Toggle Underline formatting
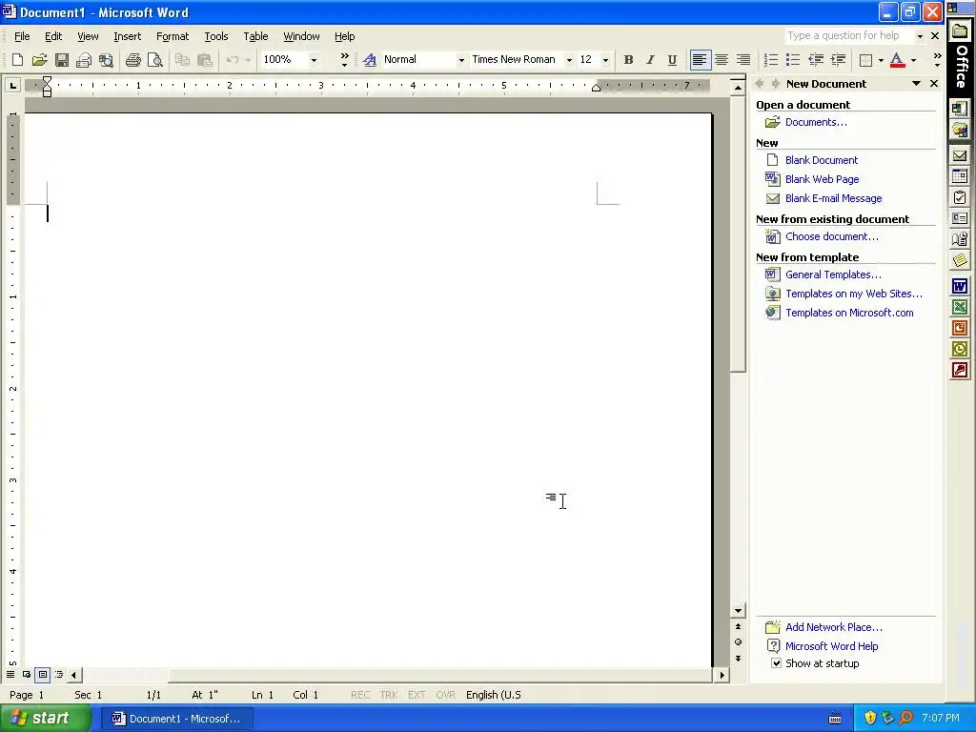976x732 pixels. click(672, 60)
